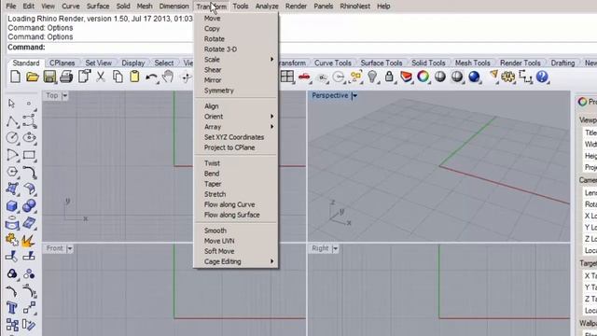
Task: Open the RhinoNest menu
Action: pyautogui.click(x=354, y=7)
